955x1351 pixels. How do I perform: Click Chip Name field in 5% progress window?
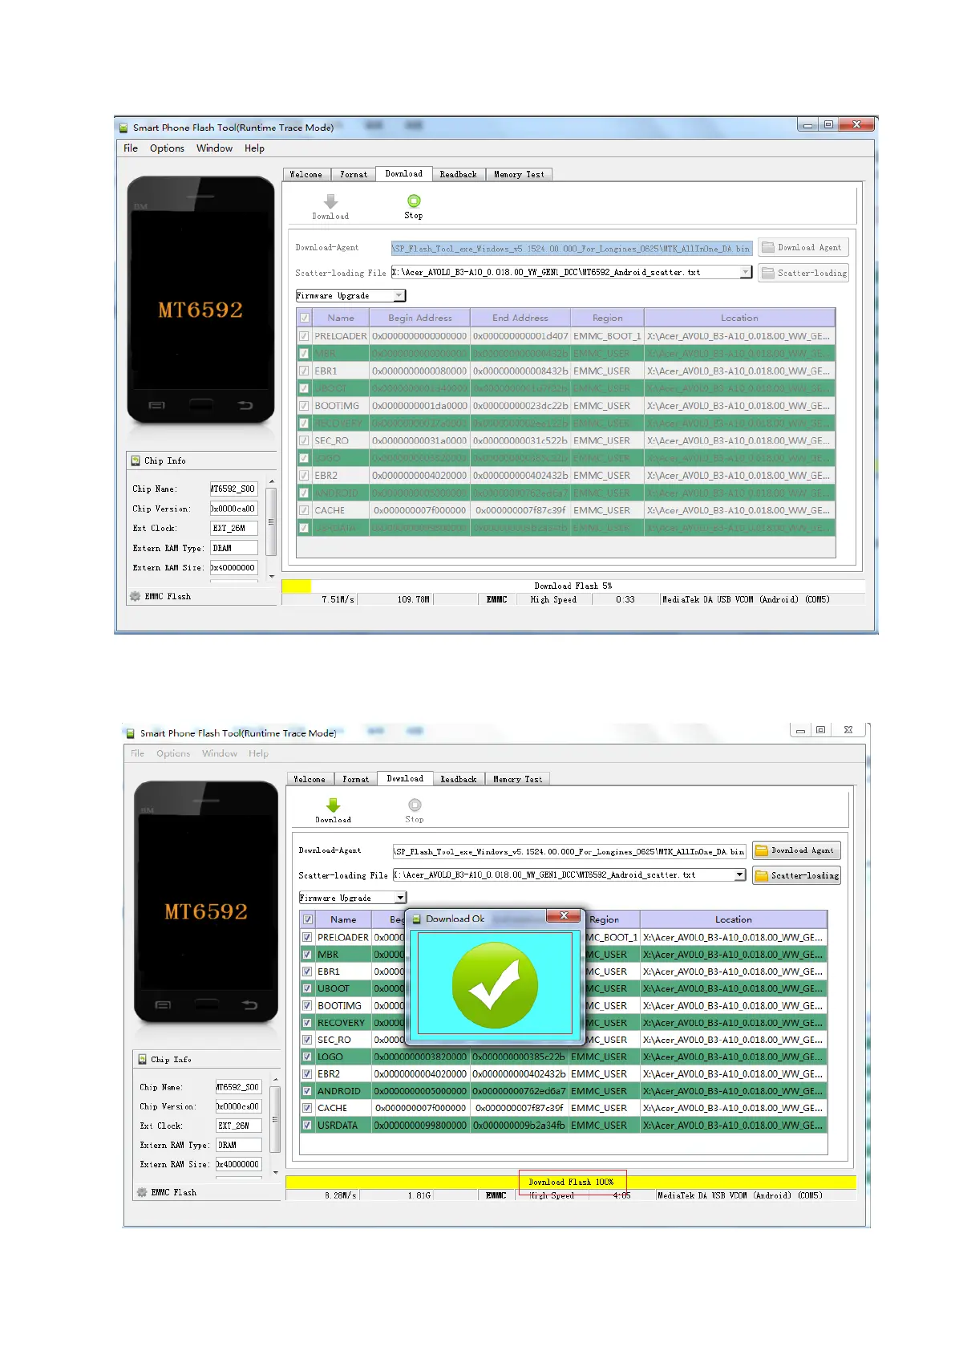233,489
